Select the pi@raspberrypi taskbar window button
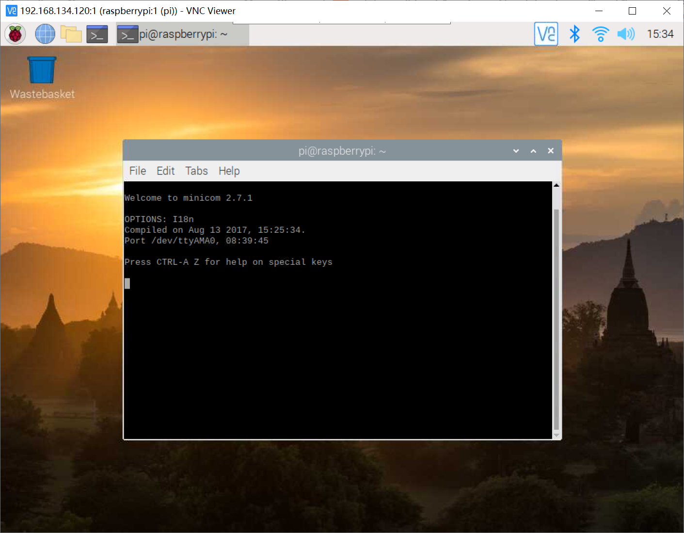 183,34
